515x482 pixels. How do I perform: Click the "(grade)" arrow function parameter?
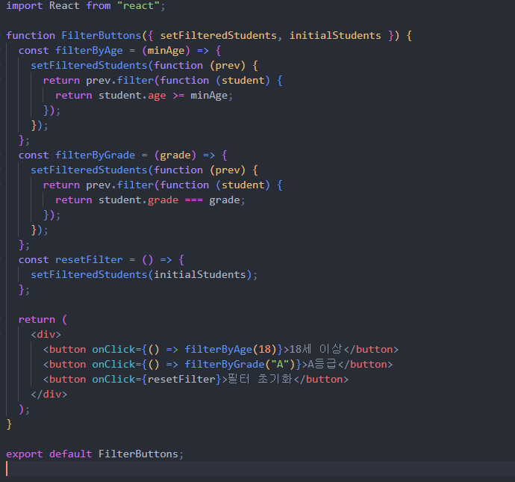point(175,155)
